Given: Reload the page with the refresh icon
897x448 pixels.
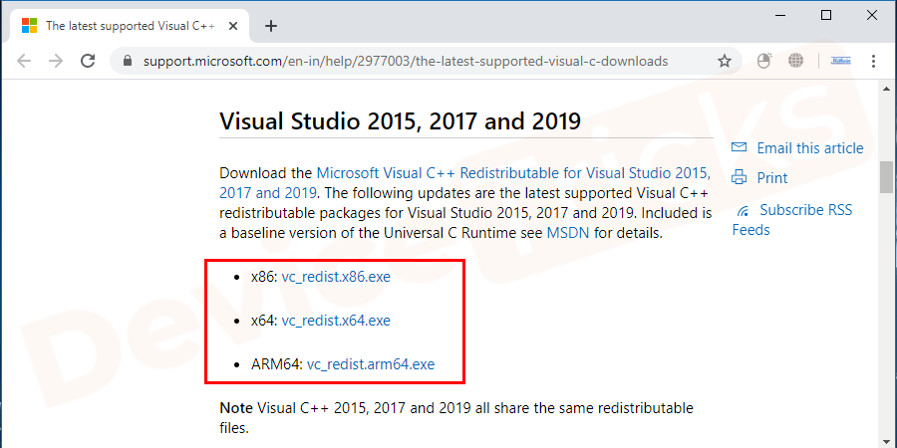Looking at the screenshot, I should tap(88, 61).
